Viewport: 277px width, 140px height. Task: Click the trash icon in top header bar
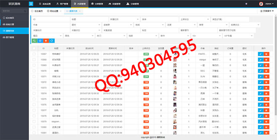[246, 4]
